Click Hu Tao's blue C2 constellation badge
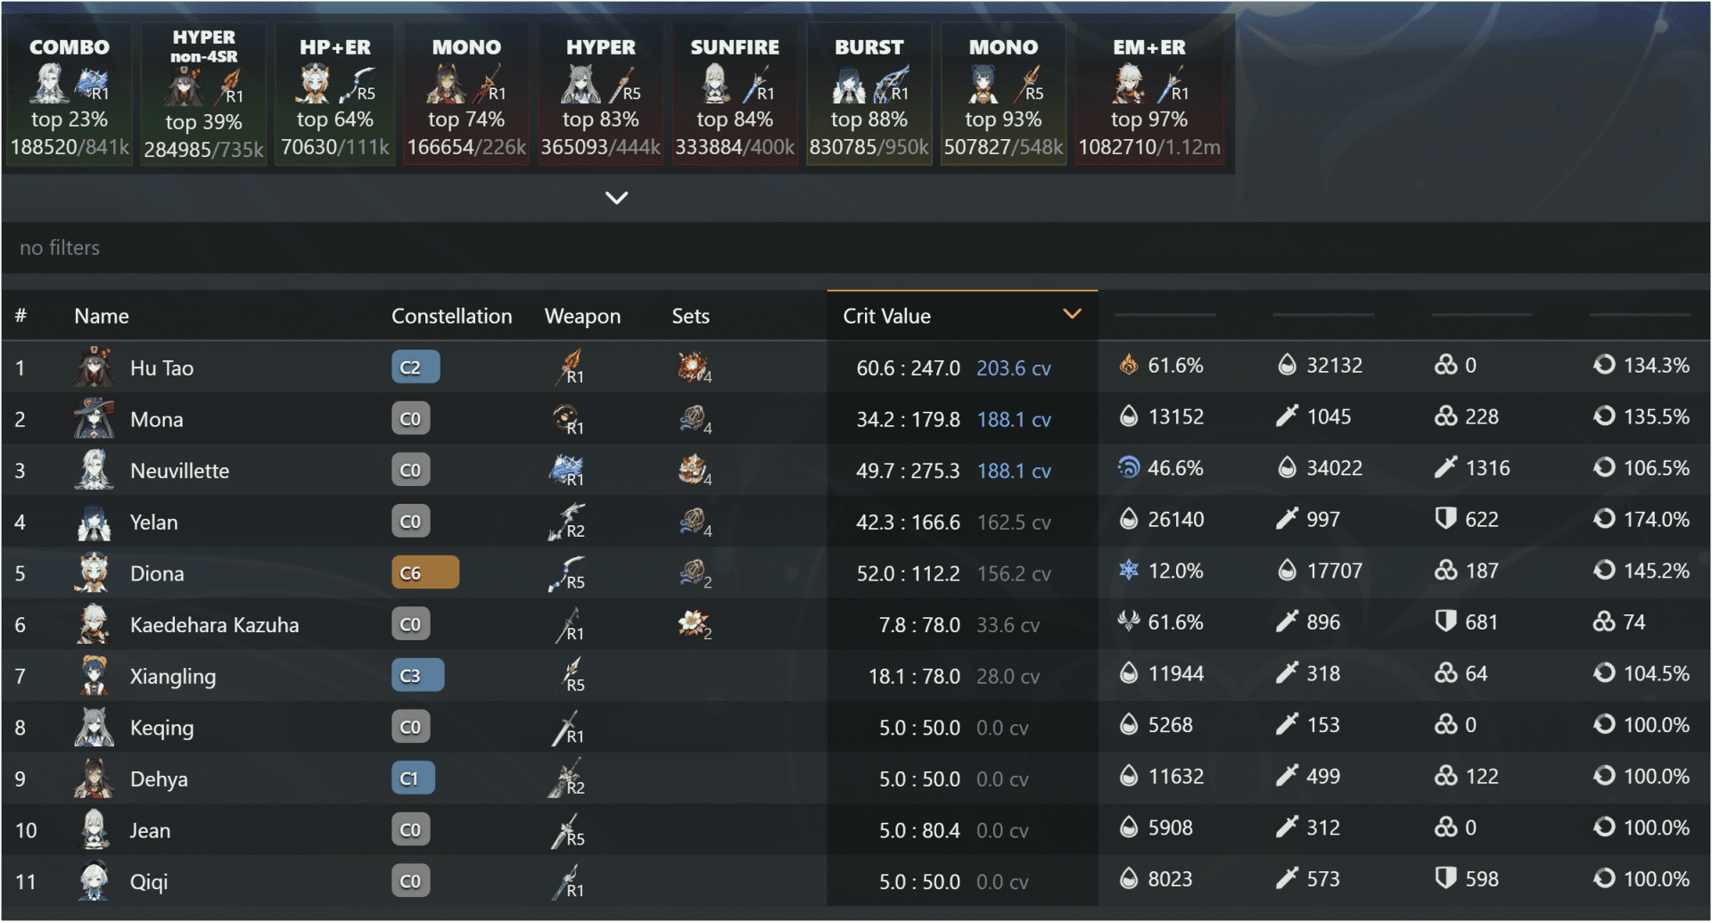This screenshot has width=1712, height=922. click(416, 367)
